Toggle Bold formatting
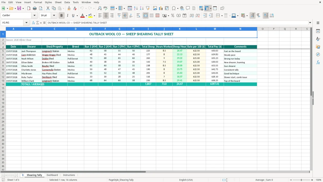Screen dimensions: 323x182 pos(62,16)
